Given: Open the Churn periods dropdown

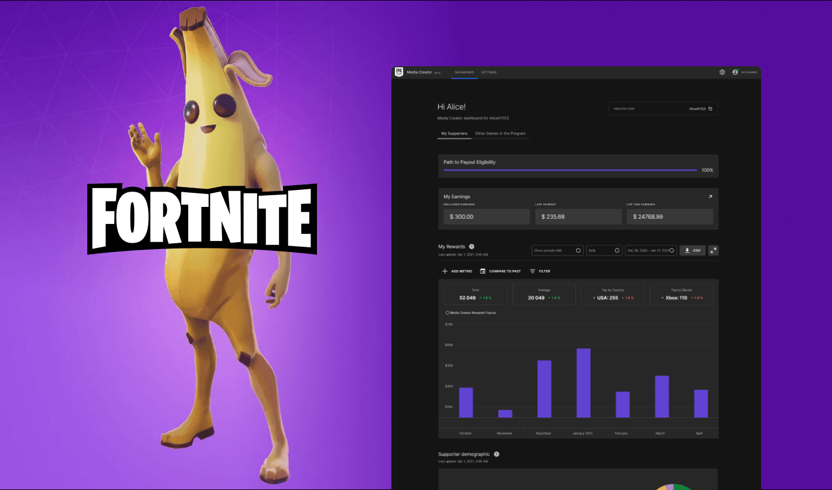Looking at the screenshot, I should click(x=557, y=250).
